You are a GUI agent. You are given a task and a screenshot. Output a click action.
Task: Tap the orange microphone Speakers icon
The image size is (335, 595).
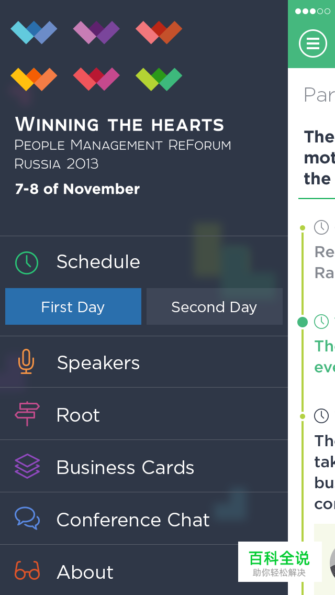pyautogui.click(x=26, y=362)
